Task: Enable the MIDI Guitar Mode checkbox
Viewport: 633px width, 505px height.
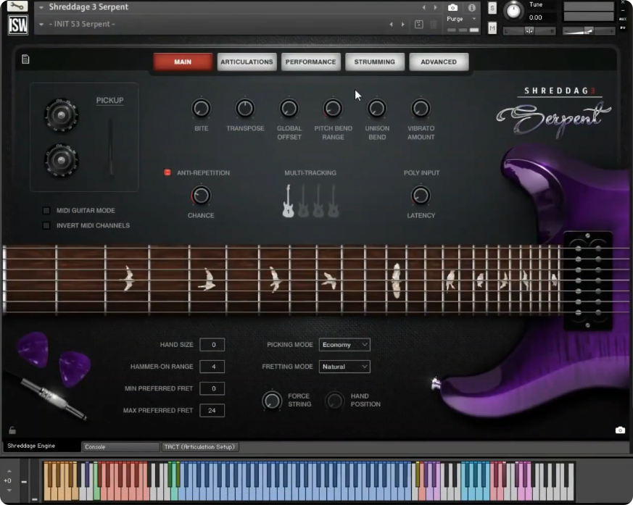Action: (46, 210)
